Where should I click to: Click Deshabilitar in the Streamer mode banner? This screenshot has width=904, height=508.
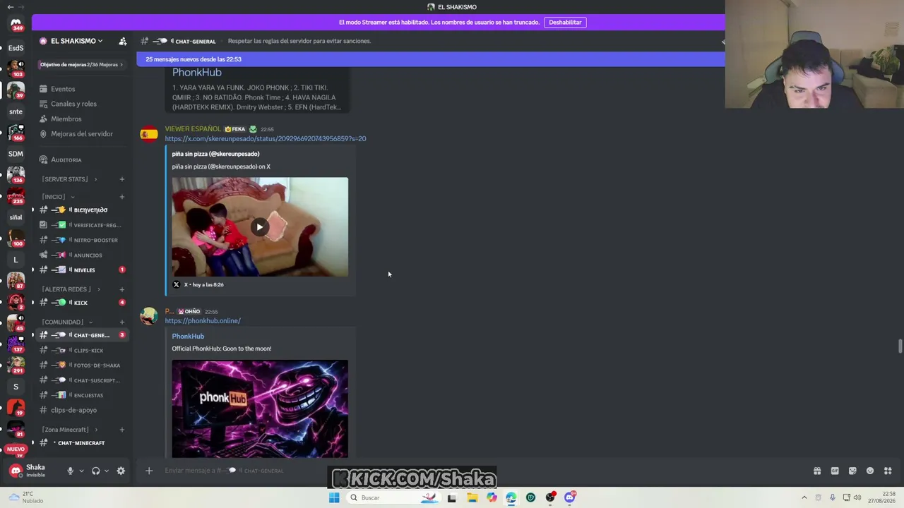[565, 23]
